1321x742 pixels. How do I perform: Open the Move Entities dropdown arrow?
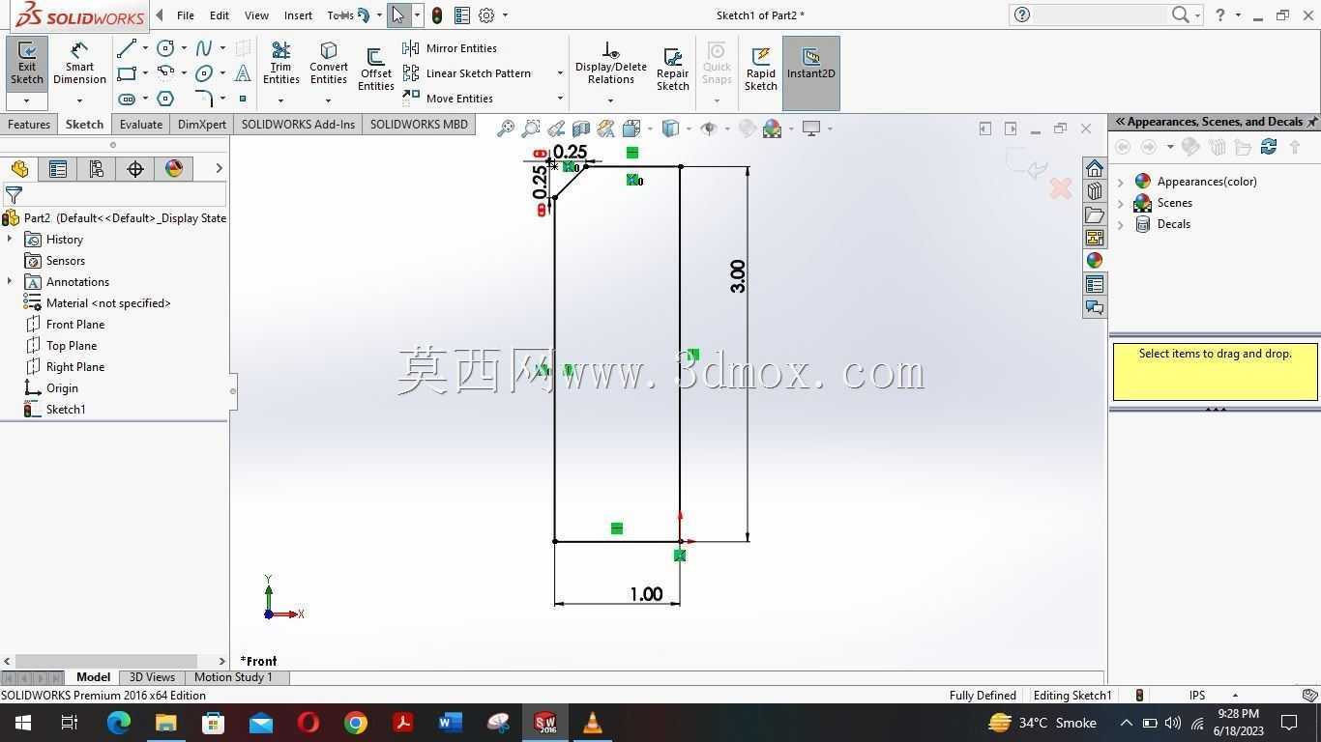point(560,99)
